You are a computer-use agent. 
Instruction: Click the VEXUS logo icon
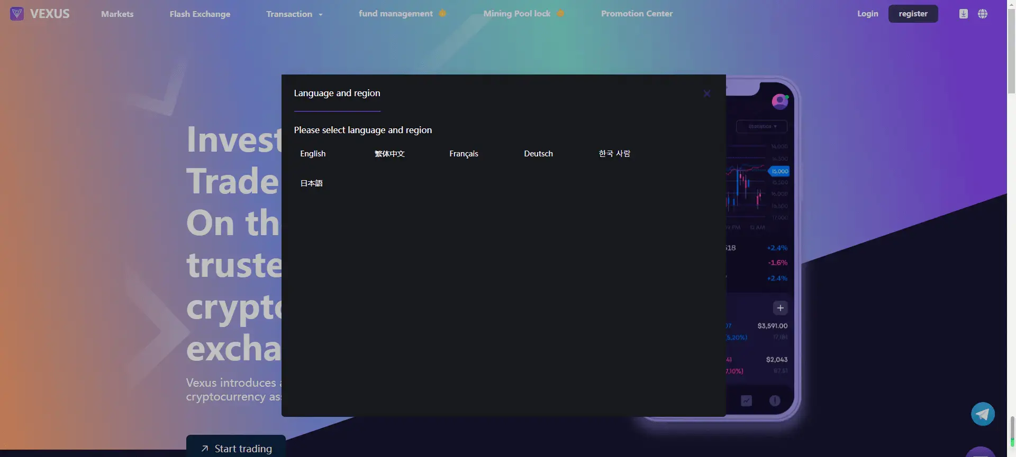[17, 14]
